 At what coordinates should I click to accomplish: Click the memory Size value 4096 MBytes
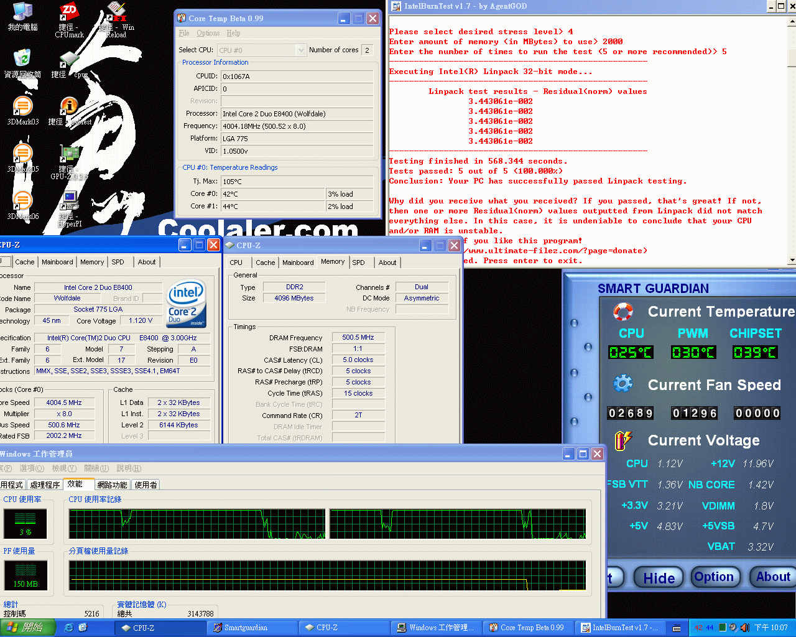(294, 298)
